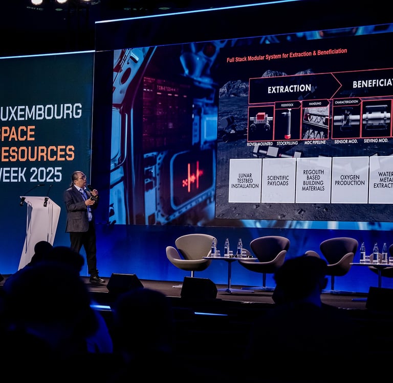Click the HANDLING label tab
393x383 pixels.
(316, 104)
